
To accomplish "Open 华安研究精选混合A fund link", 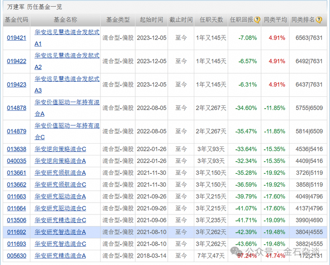I will [60, 256].
